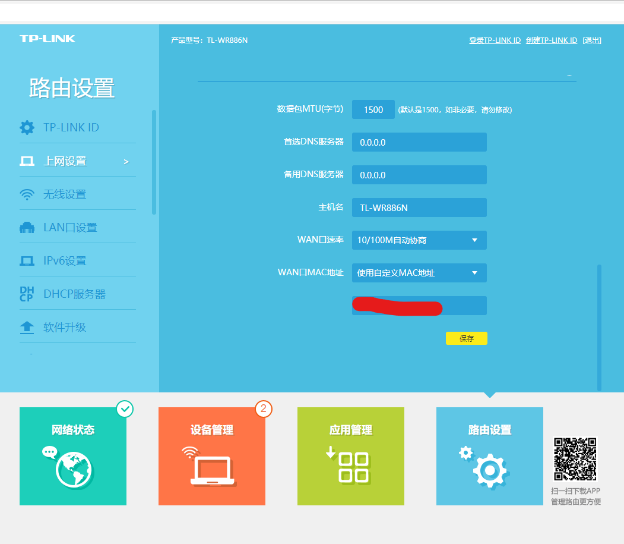624x544 pixels.
Task: Click the Wi-Fi icon beside 无线设置
Action: click(x=27, y=194)
